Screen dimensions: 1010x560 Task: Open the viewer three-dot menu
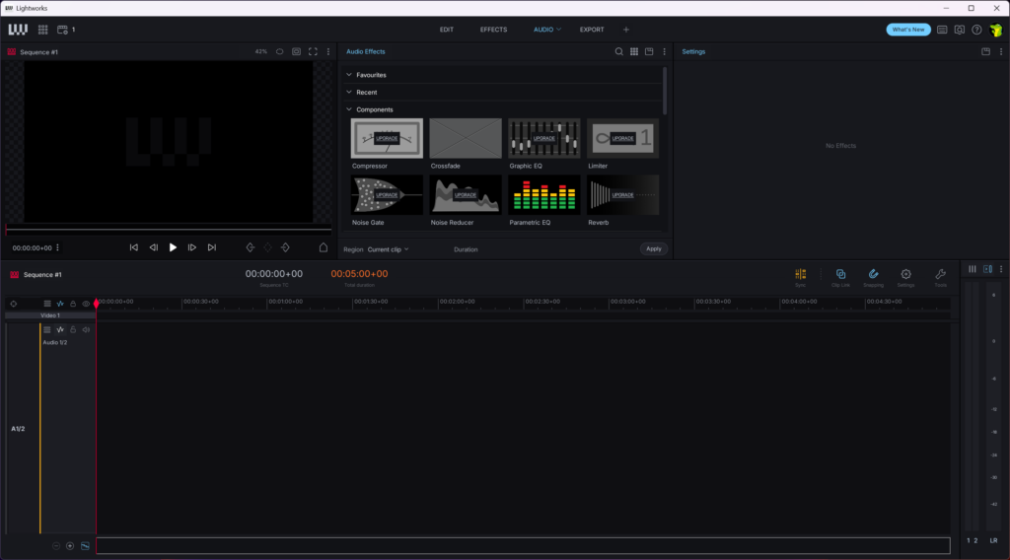pos(328,51)
